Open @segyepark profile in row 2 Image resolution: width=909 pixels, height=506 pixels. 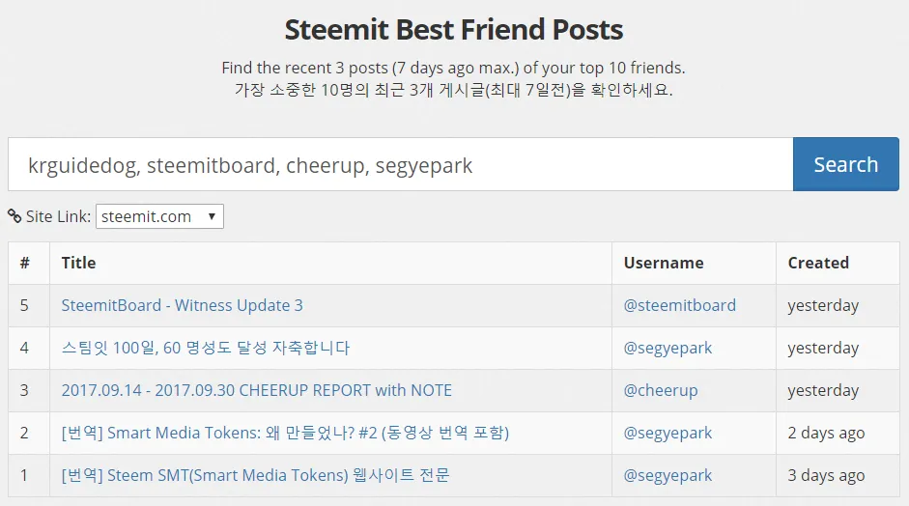(668, 433)
